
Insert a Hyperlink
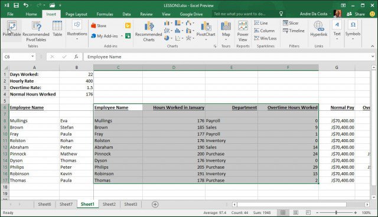click(319, 29)
